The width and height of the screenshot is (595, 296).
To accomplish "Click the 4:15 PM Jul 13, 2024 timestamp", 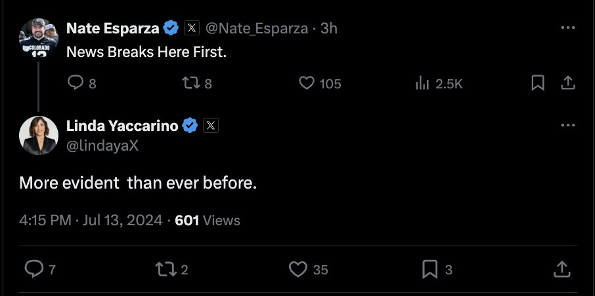I will click(91, 221).
